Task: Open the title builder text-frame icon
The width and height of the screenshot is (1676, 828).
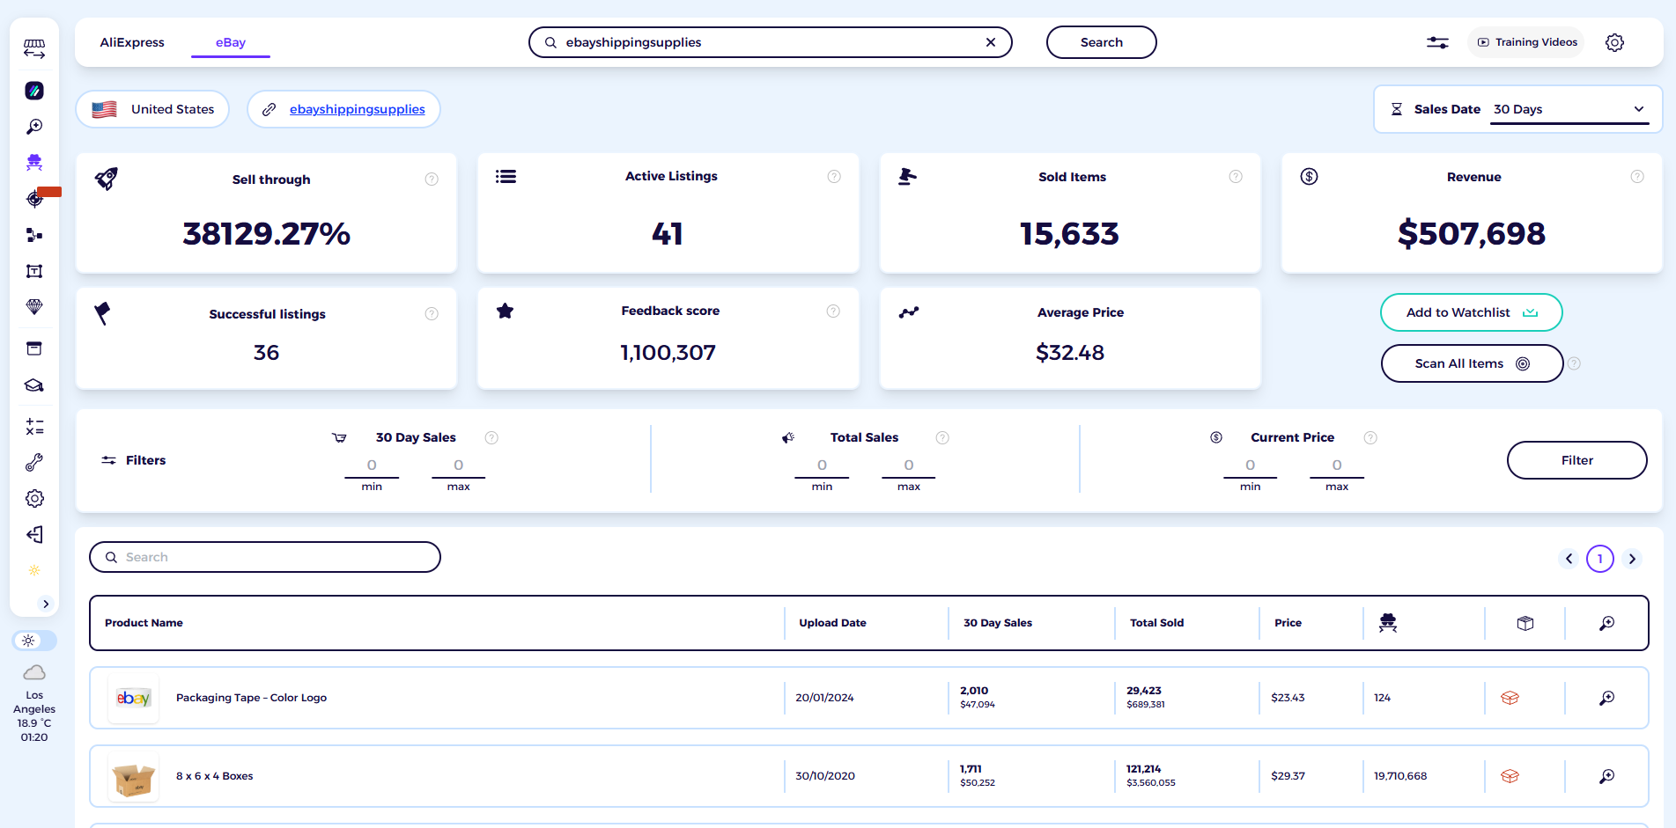Action: (x=34, y=271)
